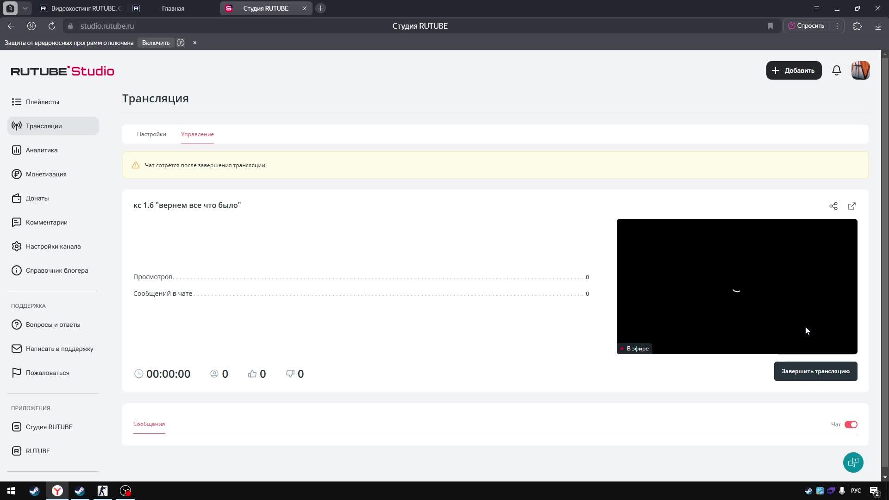Click Спросить assistant button
The image size is (889, 500).
coord(807,26)
